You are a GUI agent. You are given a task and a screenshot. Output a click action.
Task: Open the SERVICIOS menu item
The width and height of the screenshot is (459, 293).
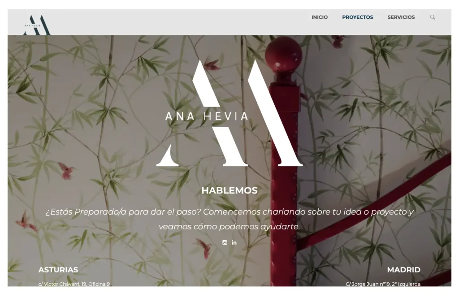tap(401, 17)
